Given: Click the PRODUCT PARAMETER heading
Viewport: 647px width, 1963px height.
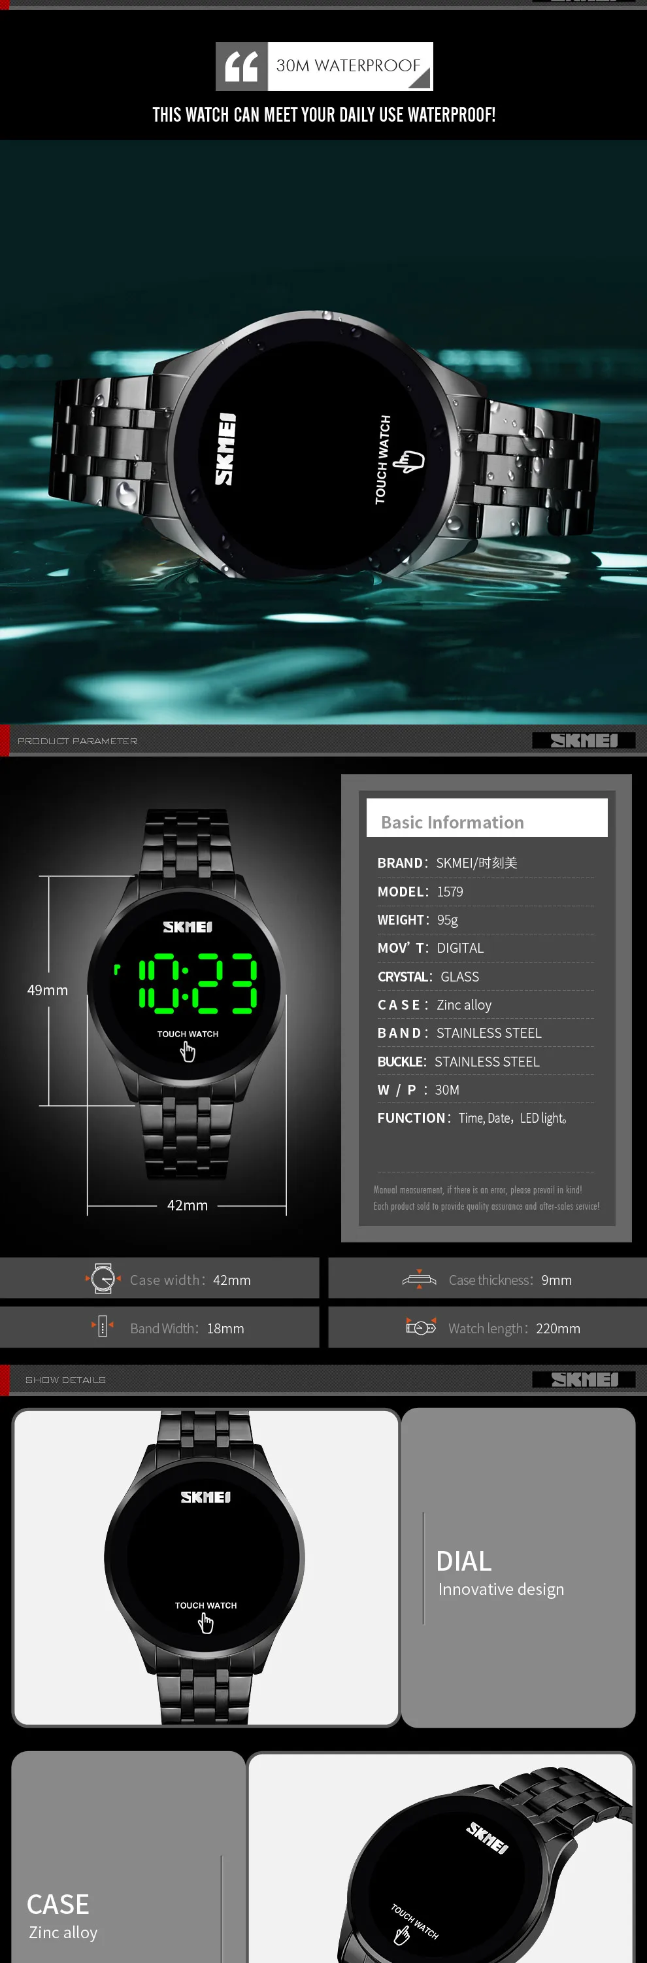Looking at the screenshot, I should click(78, 741).
